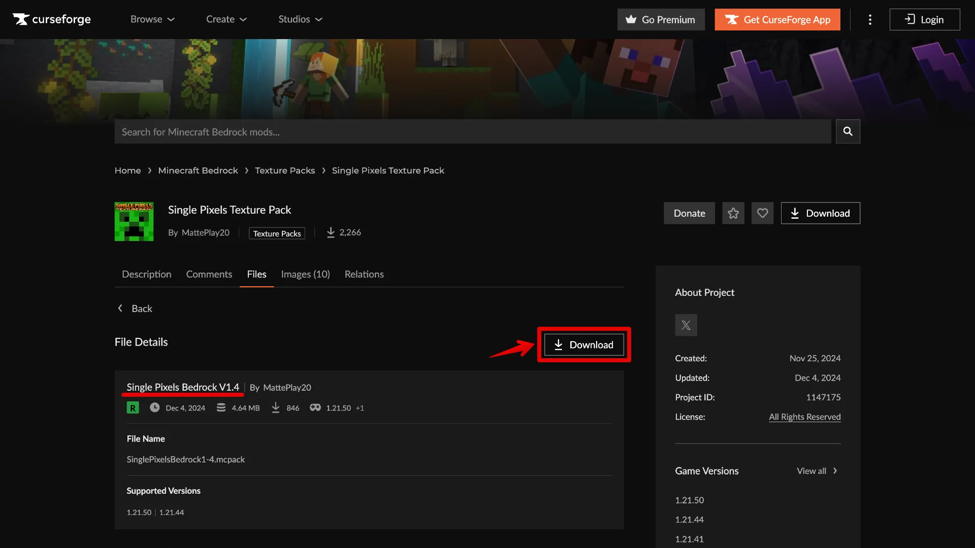Click the Created date Nov 25, 2024

[815, 358]
